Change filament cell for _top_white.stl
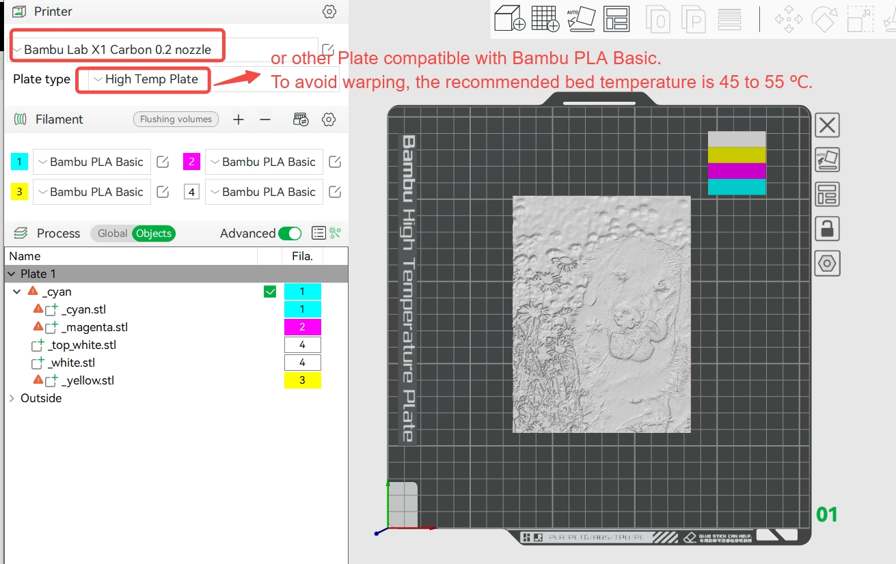896x564 pixels. (302, 345)
